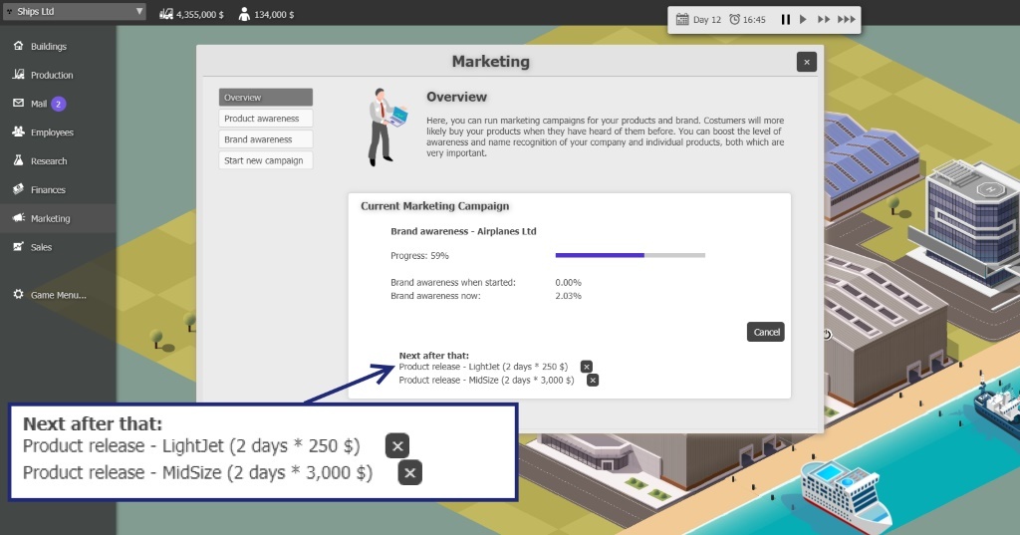Remove queued MidSize product release campaign

click(x=593, y=380)
